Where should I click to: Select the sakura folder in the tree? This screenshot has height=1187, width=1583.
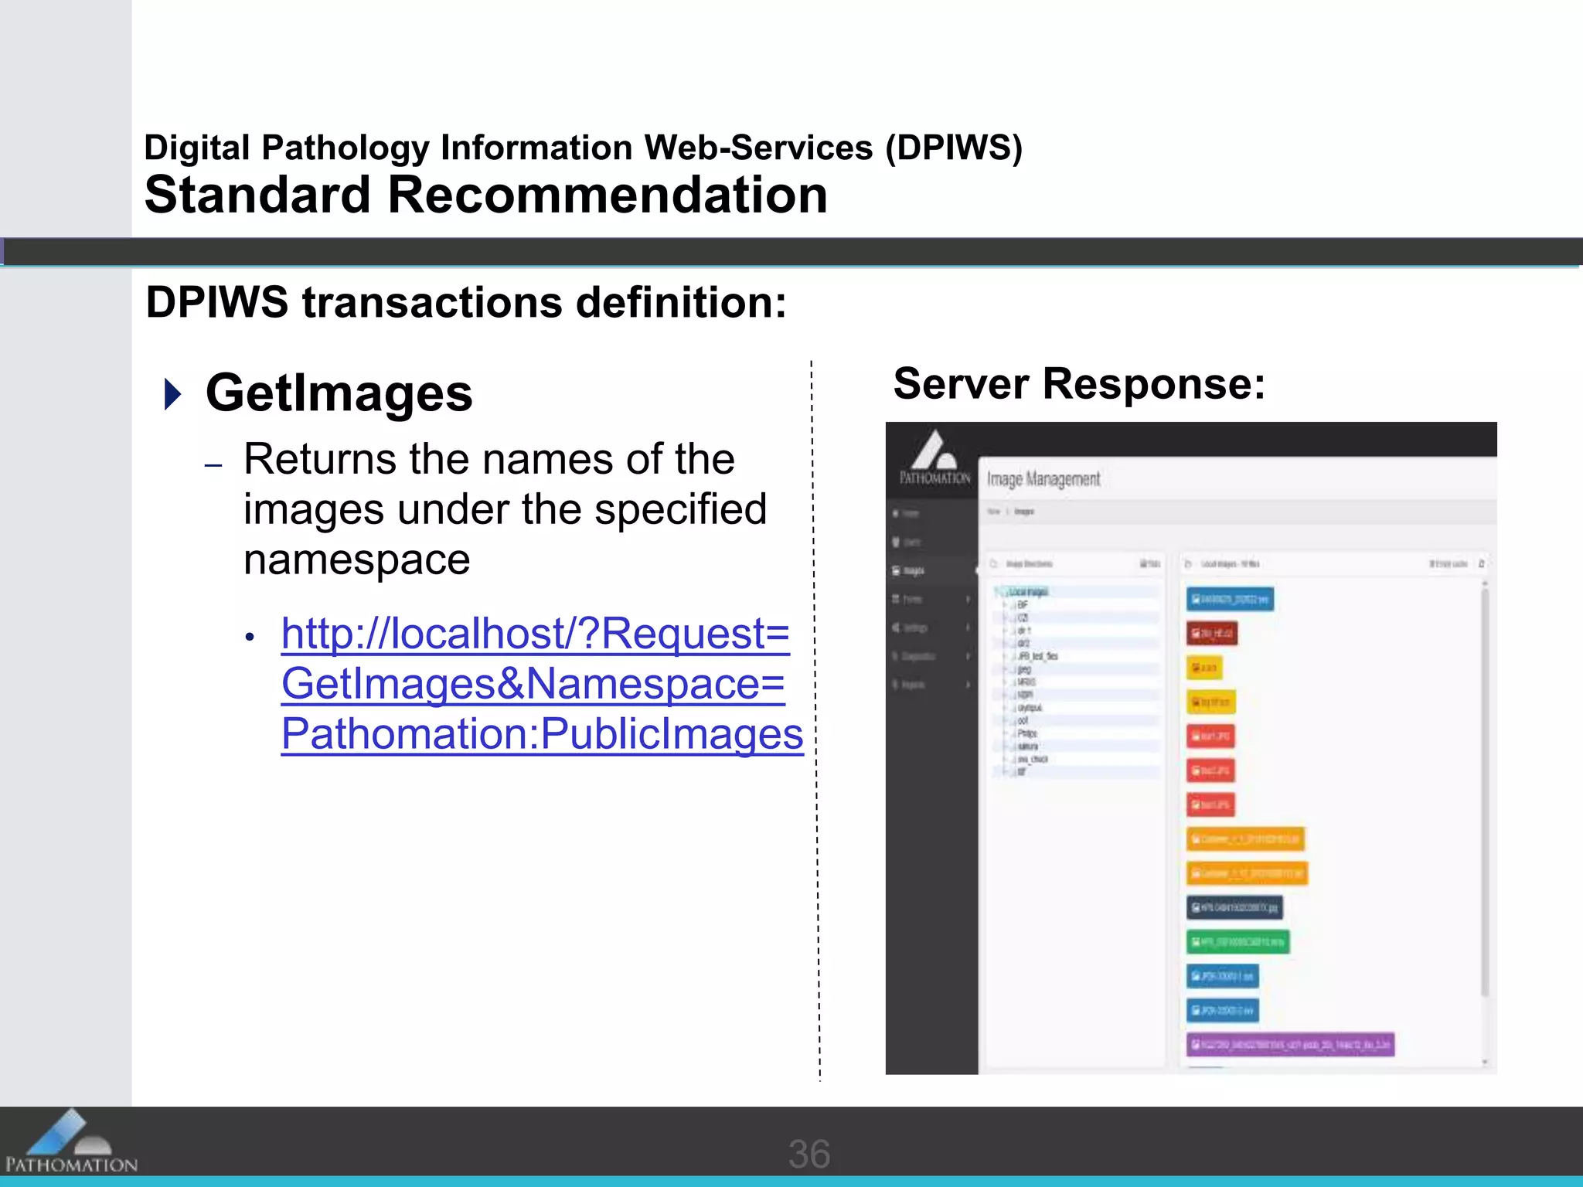pos(1027,746)
